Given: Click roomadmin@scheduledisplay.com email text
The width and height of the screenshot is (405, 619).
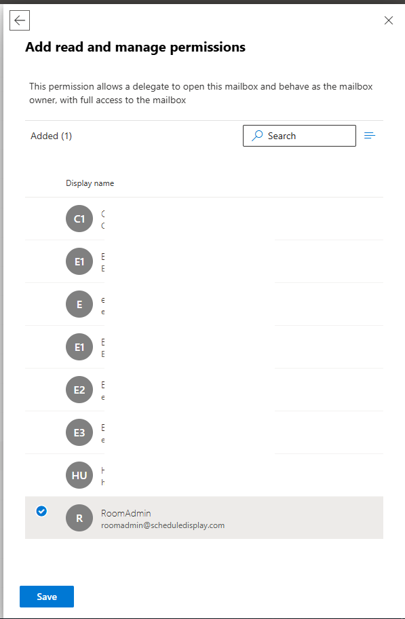Looking at the screenshot, I should [x=163, y=525].
